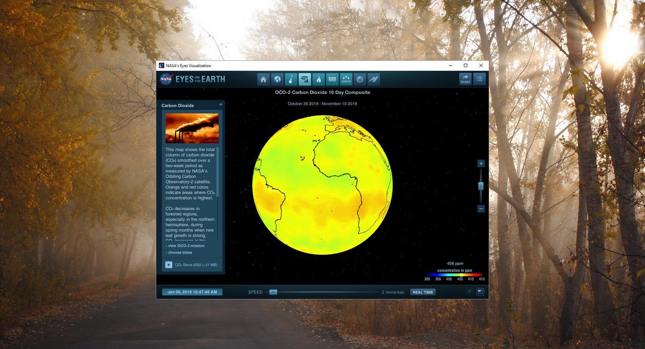Screen dimensions: 645x349
Task: Click the REAL TIME button
Action: tap(423, 292)
